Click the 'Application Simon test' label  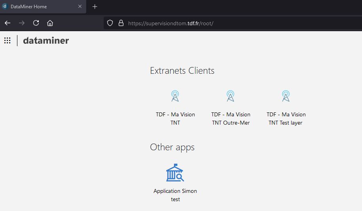click(175, 195)
